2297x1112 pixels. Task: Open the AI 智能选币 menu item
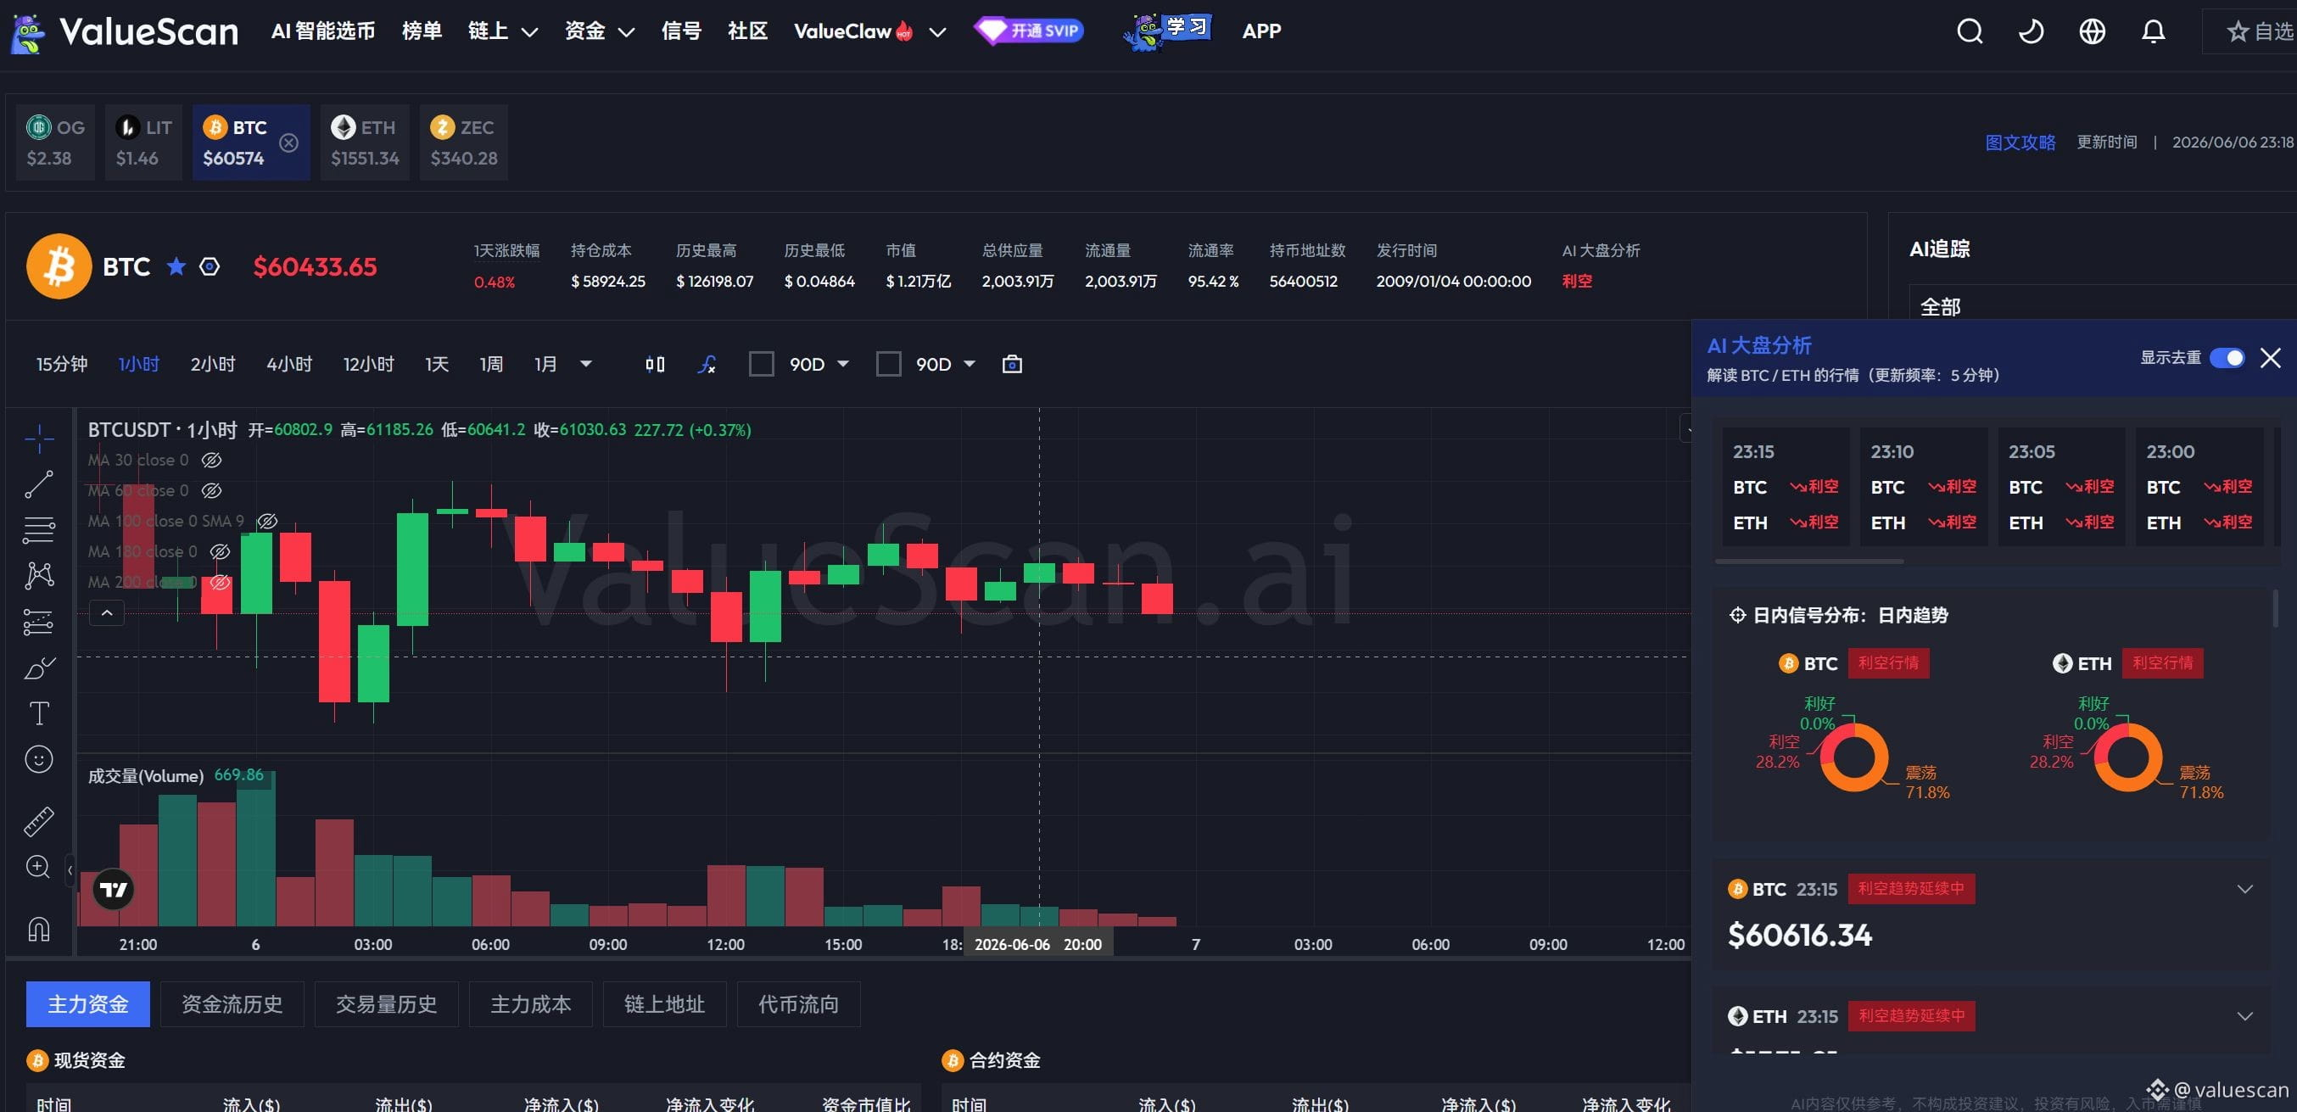323,31
